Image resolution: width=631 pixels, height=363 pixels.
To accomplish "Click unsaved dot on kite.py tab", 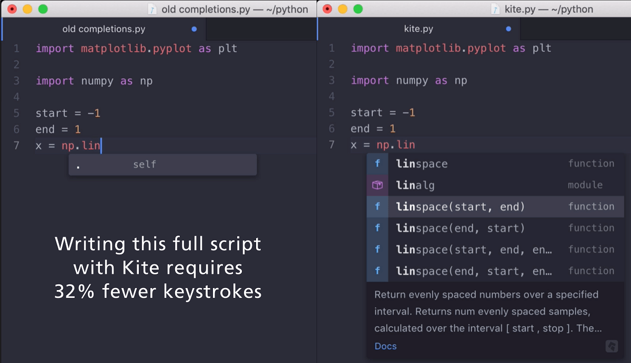I will tap(508, 29).
